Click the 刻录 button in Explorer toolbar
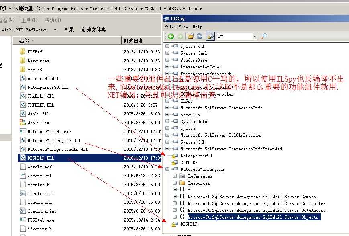The width and height of the screenshot is (349, 236). click(x=69, y=30)
